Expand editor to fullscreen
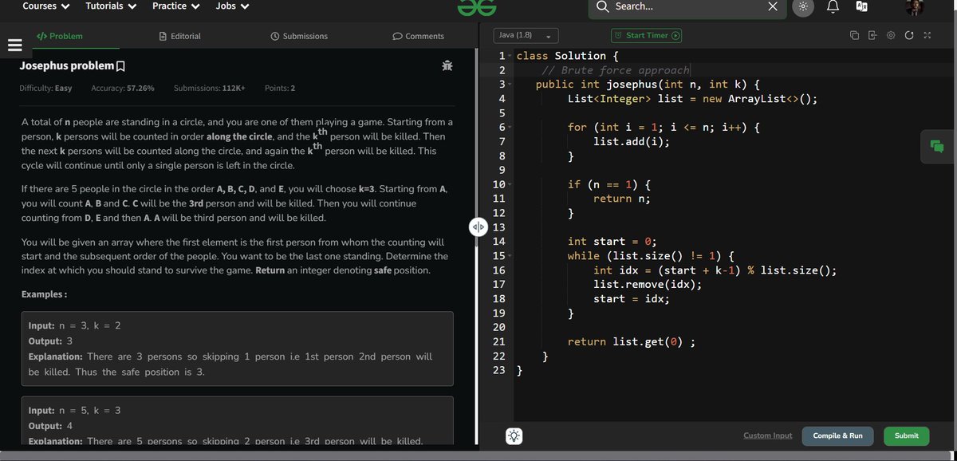The height and width of the screenshot is (461, 957). 927,36
